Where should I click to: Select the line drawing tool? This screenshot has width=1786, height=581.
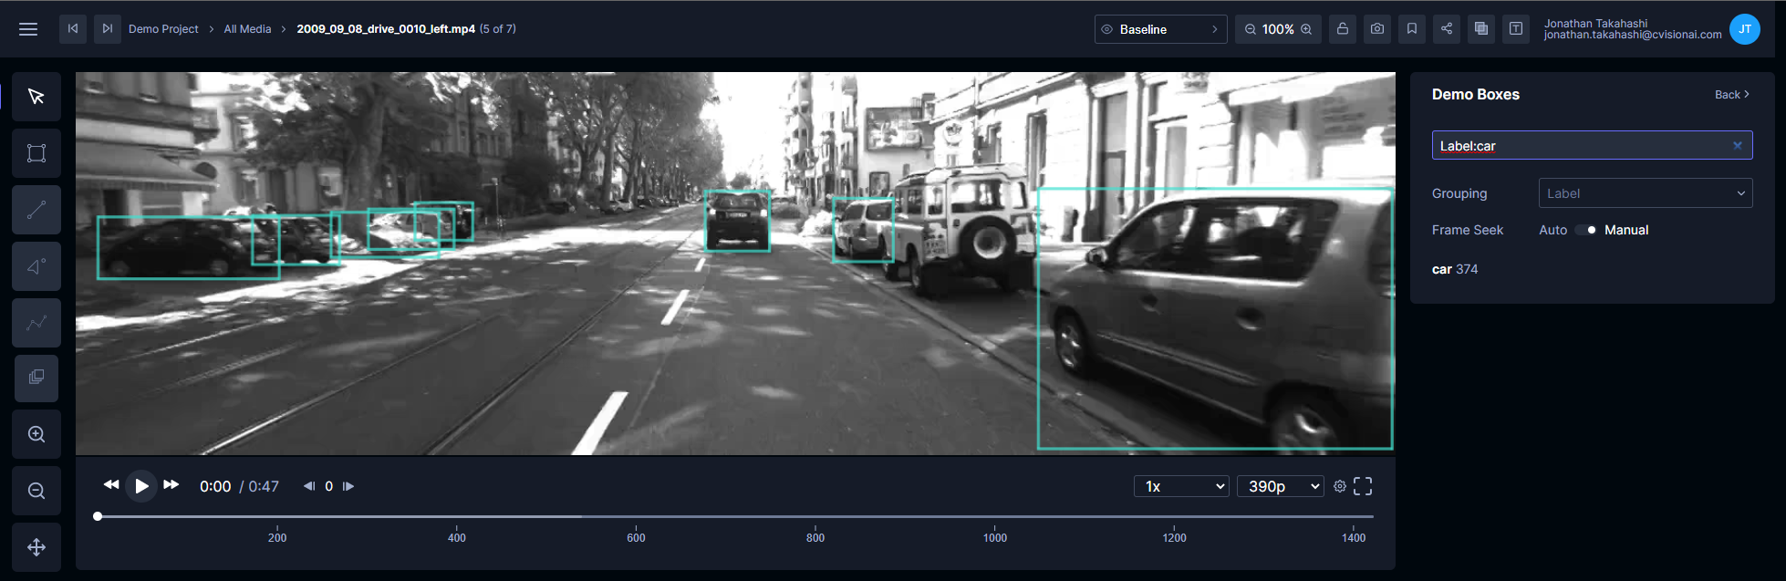[36, 210]
